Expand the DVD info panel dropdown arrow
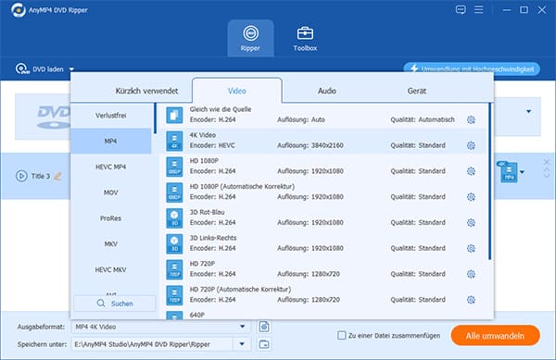556x360 pixels. [x=529, y=111]
